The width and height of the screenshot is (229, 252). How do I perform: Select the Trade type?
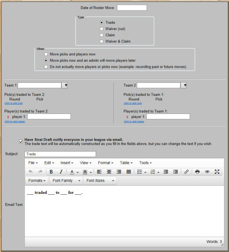tap(101, 23)
